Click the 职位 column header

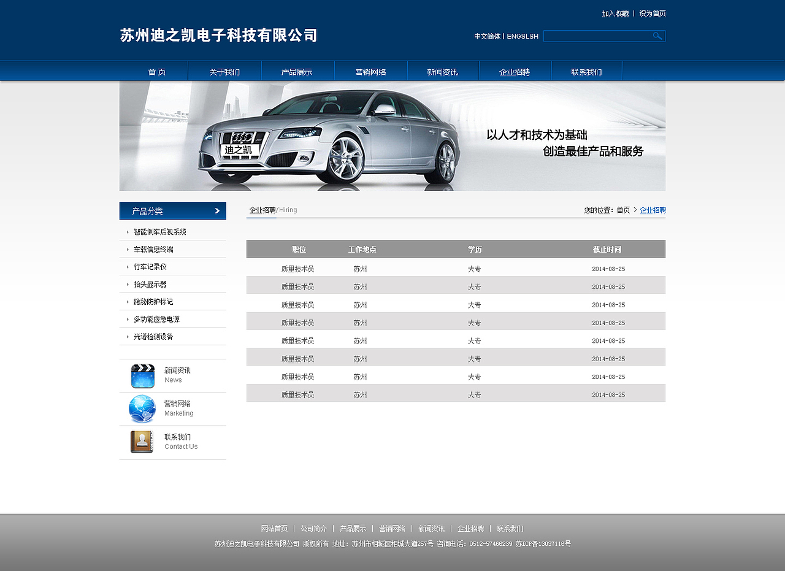coord(299,249)
